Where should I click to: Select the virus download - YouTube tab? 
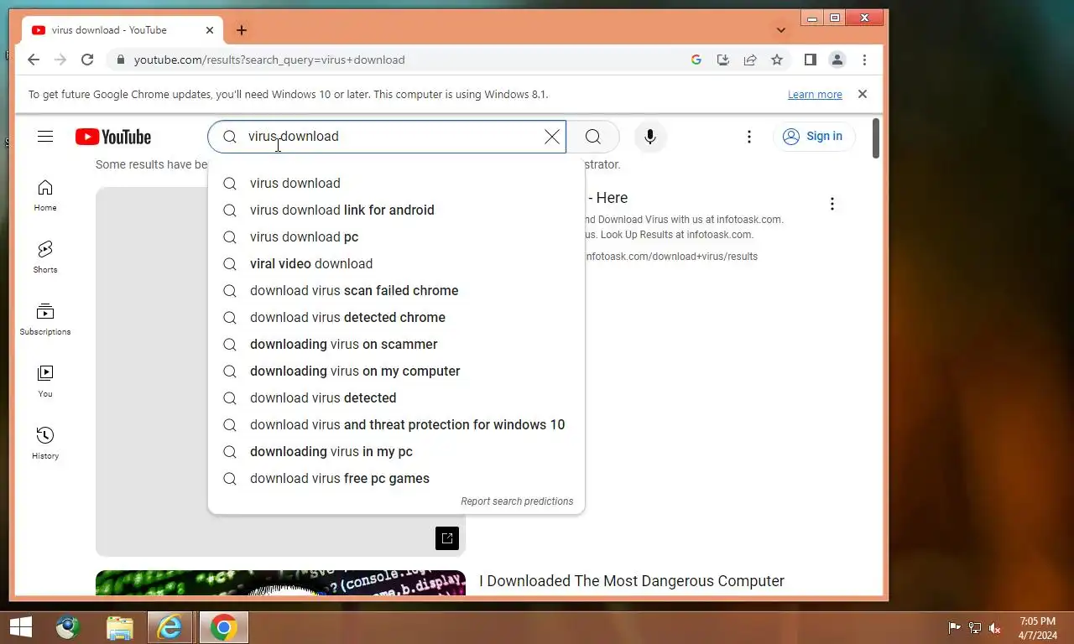click(x=122, y=30)
